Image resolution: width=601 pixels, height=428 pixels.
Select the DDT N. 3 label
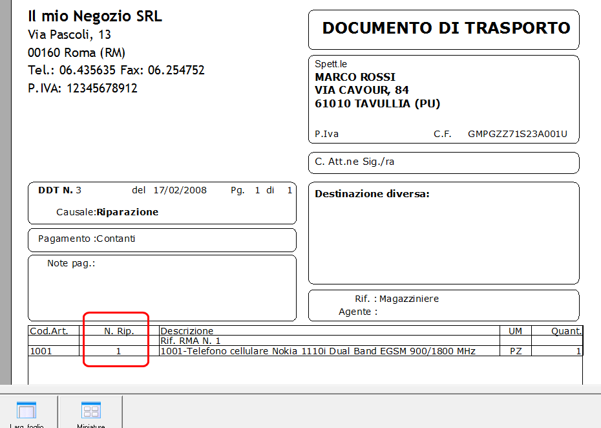60,190
